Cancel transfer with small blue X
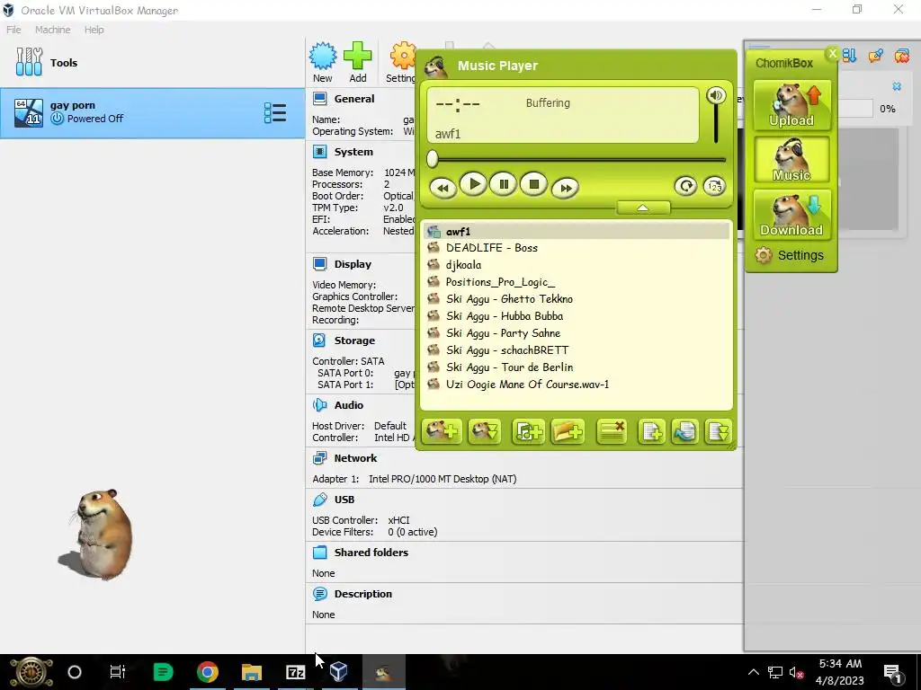The width and height of the screenshot is (921, 690). coord(897,86)
